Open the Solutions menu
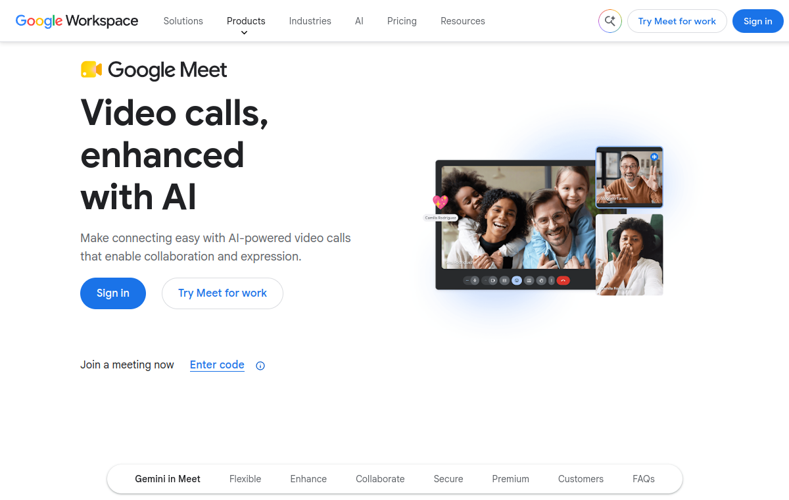 point(183,21)
